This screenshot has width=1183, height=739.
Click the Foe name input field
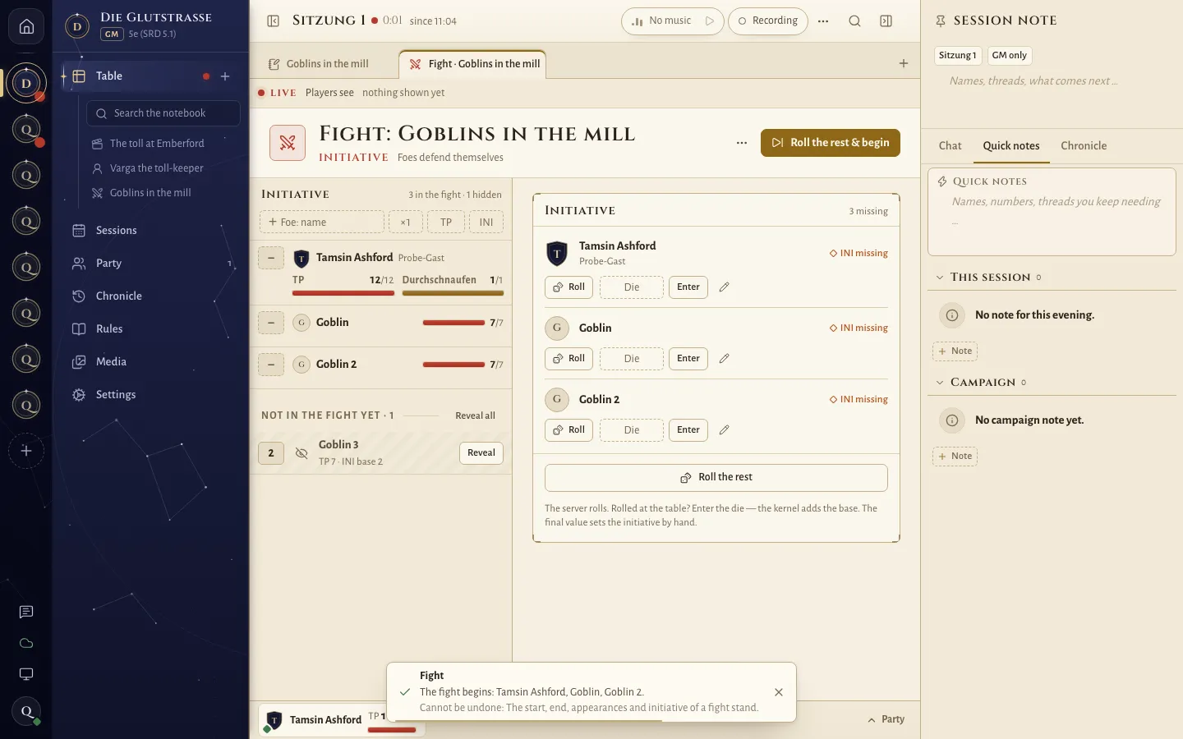(322, 223)
